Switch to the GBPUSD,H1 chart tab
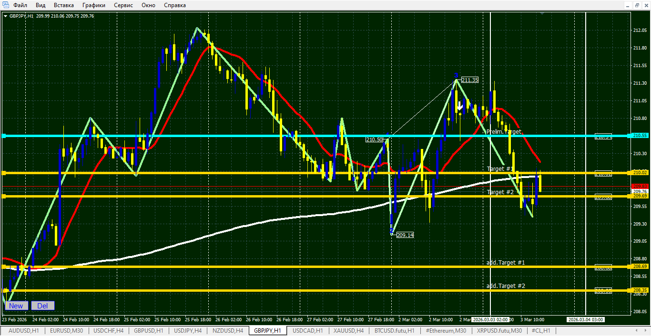The height and width of the screenshot is (336, 651). 149,330
